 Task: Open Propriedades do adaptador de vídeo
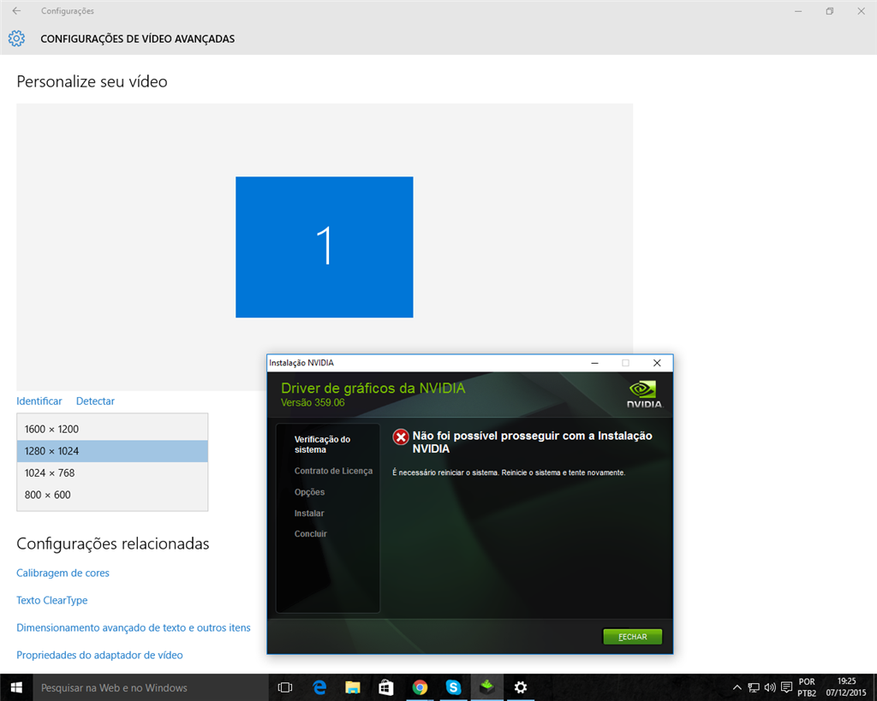point(99,655)
